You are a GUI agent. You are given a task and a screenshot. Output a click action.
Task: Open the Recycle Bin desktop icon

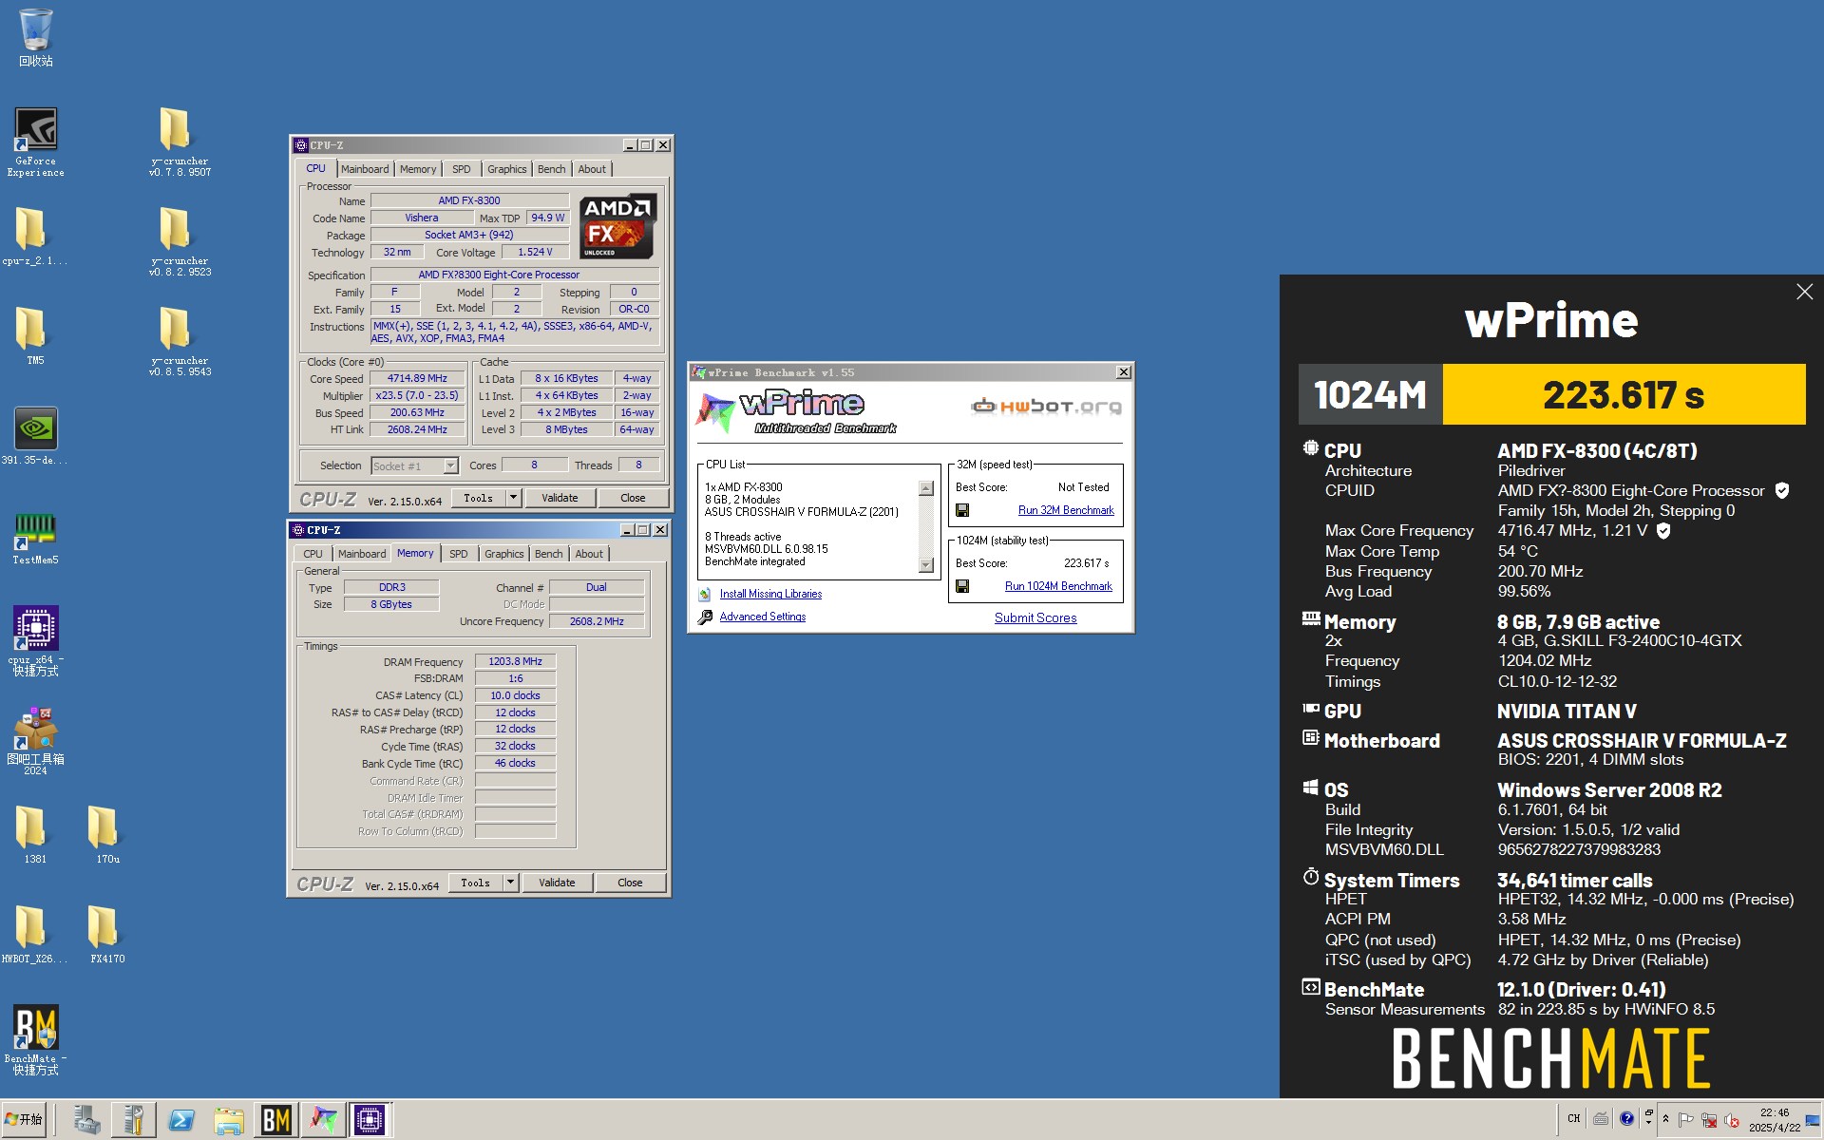tap(36, 38)
